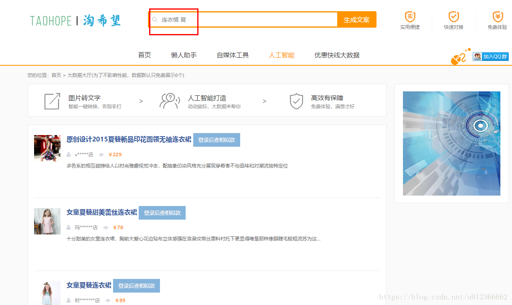
Task: Click the 加入QQ群 button
Action: click(491, 57)
